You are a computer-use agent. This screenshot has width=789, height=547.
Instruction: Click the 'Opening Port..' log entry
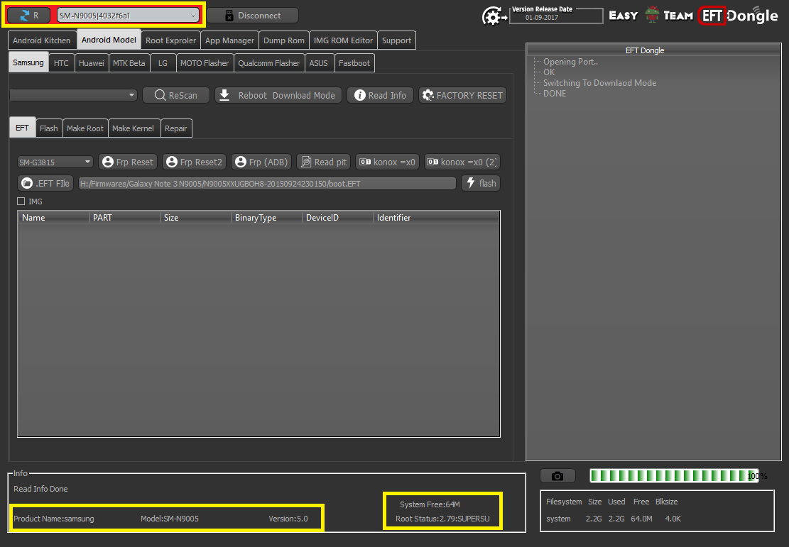(570, 62)
